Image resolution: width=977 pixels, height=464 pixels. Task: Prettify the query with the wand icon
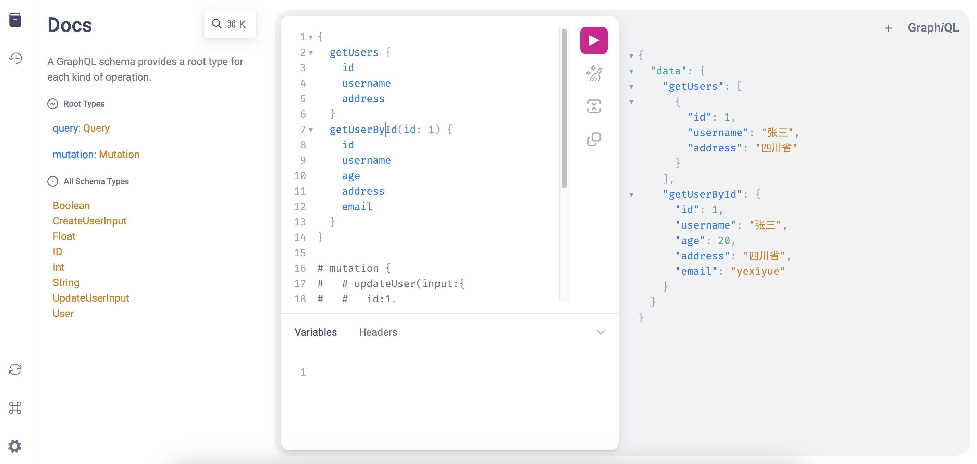(x=594, y=74)
